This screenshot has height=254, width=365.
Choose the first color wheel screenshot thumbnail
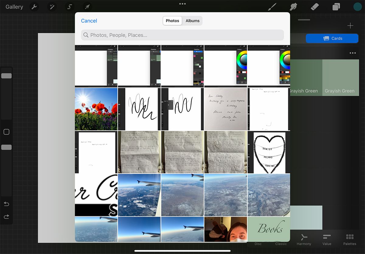coord(226,66)
